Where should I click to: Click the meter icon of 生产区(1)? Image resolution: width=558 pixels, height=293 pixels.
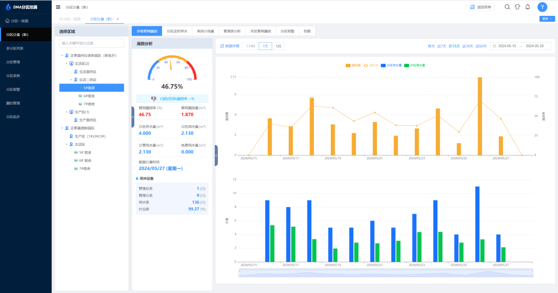click(x=71, y=112)
